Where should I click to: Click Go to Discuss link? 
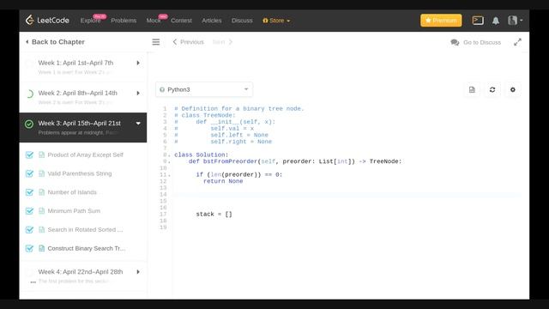click(x=482, y=42)
